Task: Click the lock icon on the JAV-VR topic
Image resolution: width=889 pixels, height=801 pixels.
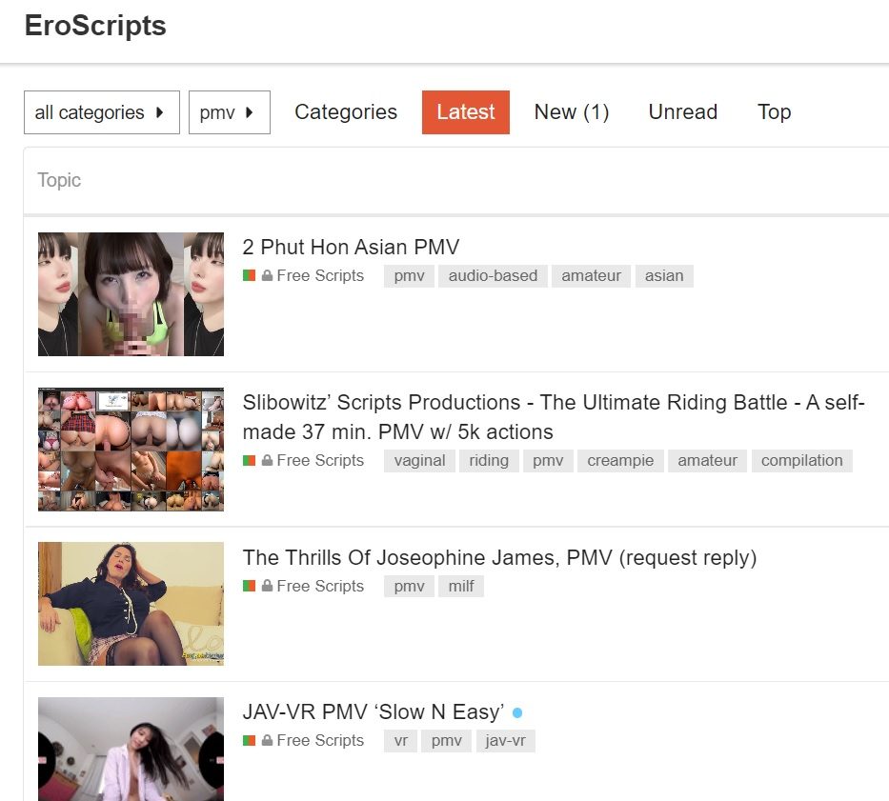Action: (x=268, y=741)
